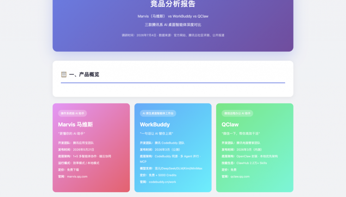Click the slogan "一句话让 AI 替你上班"
Screen dimensions: 346x197
click(156, 133)
